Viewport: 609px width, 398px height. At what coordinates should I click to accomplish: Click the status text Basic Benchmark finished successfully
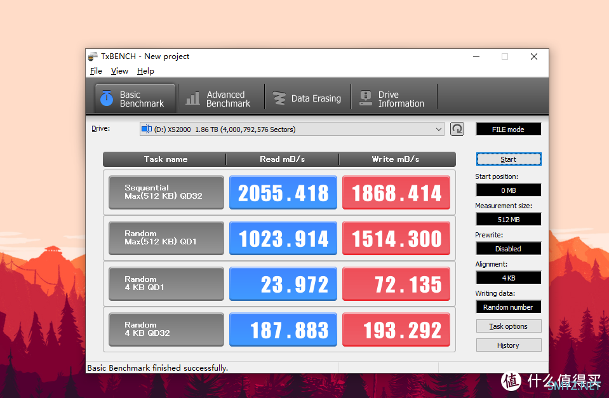pos(157,368)
